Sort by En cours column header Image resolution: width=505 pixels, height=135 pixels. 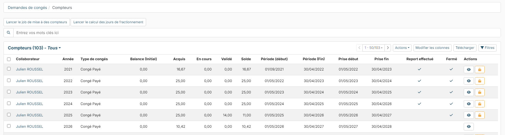click(204, 59)
